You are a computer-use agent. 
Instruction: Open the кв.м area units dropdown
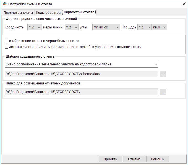(160, 27)
